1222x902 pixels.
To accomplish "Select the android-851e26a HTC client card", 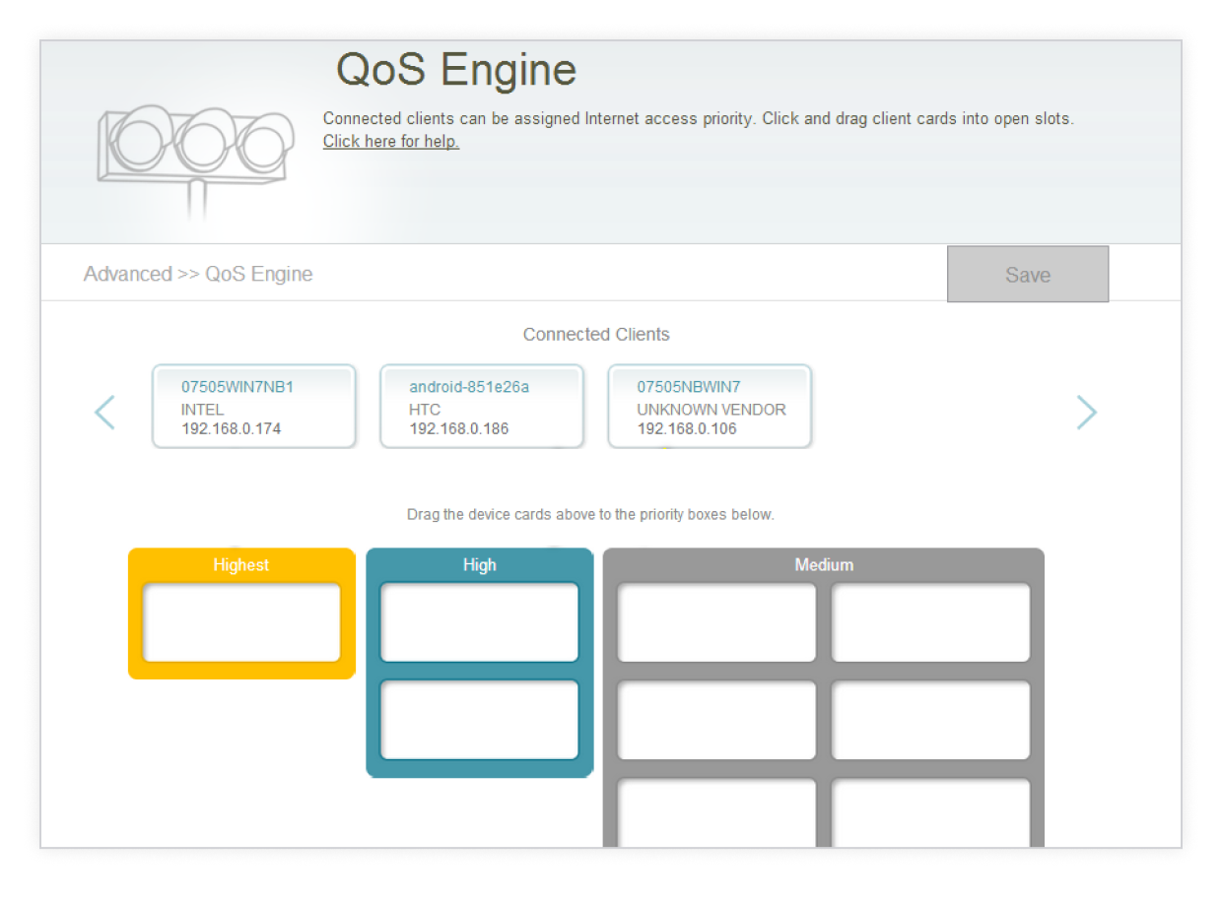I will [x=481, y=407].
